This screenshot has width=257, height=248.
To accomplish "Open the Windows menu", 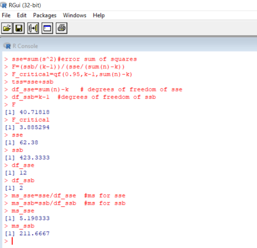I will 74,16.
